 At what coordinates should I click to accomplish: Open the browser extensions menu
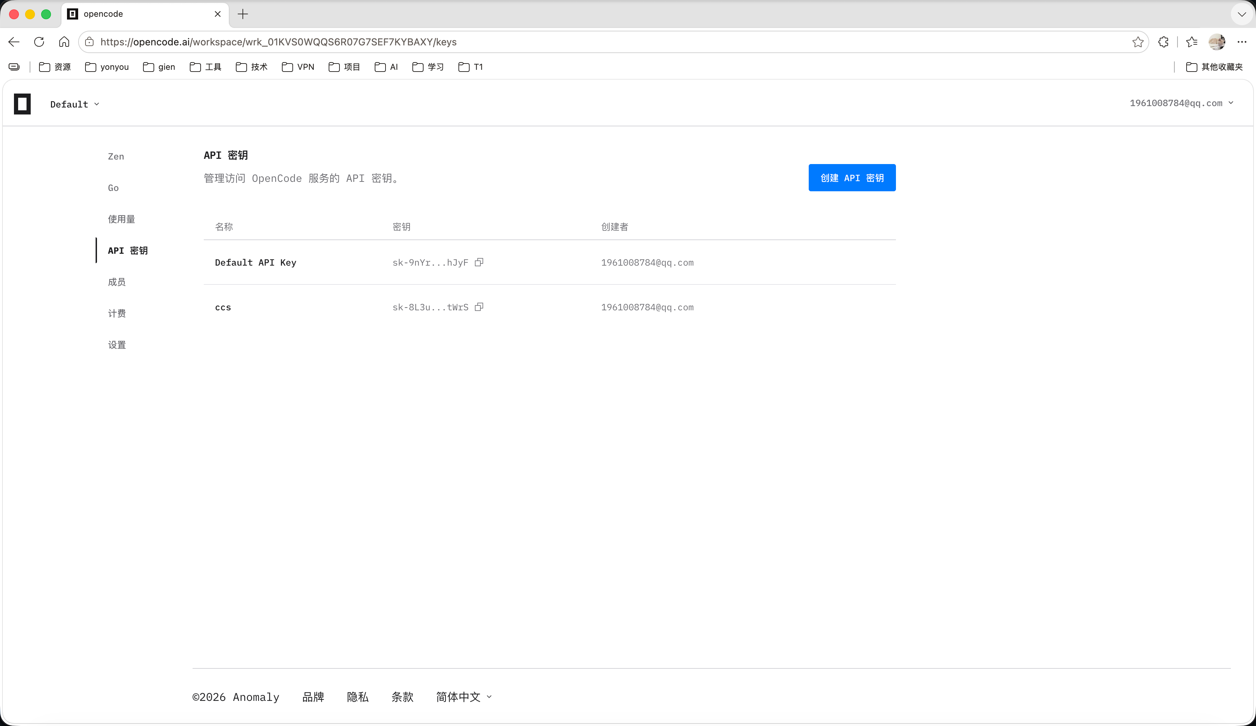[1163, 42]
